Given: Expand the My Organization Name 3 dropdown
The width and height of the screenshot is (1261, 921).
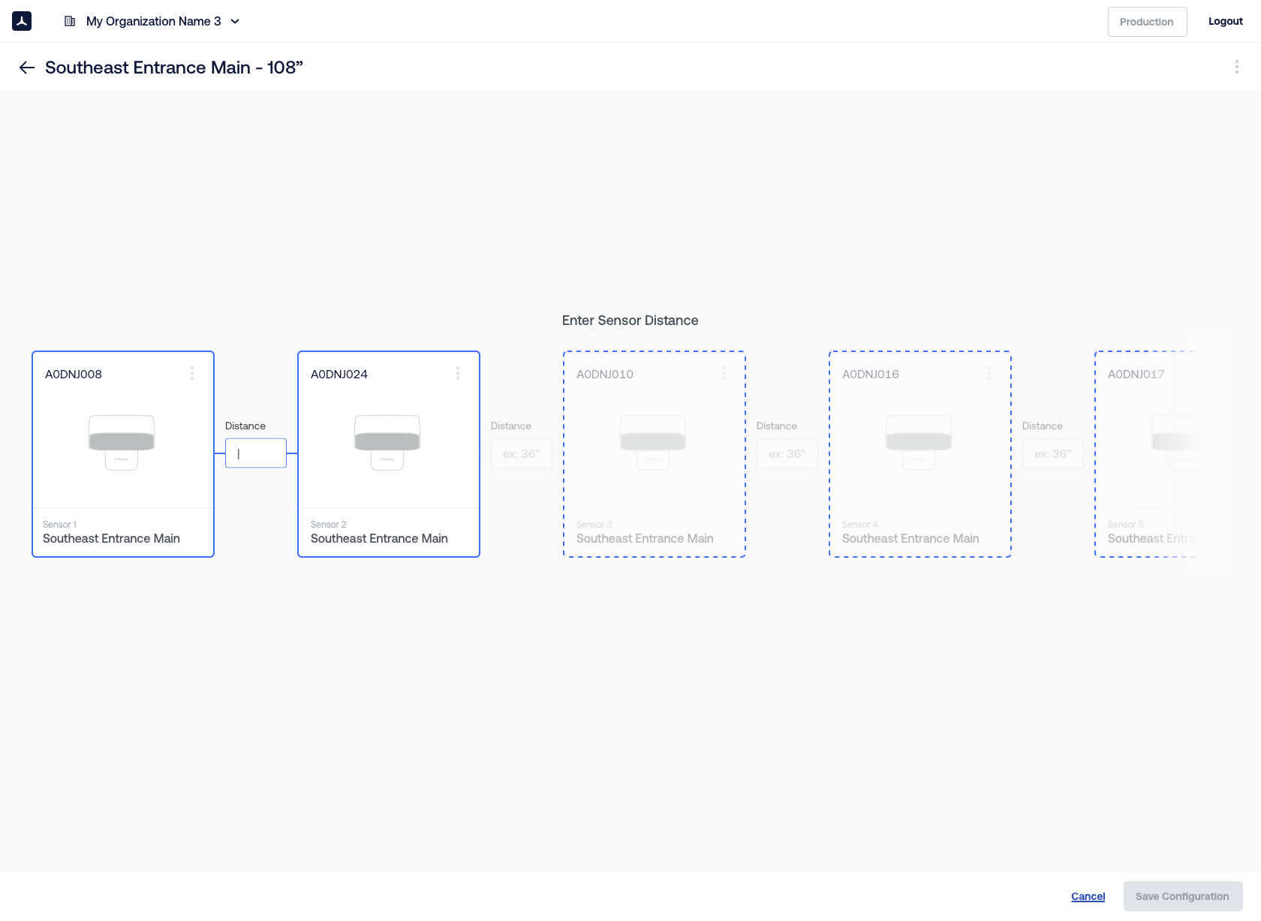Looking at the screenshot, I should (153, 21).
